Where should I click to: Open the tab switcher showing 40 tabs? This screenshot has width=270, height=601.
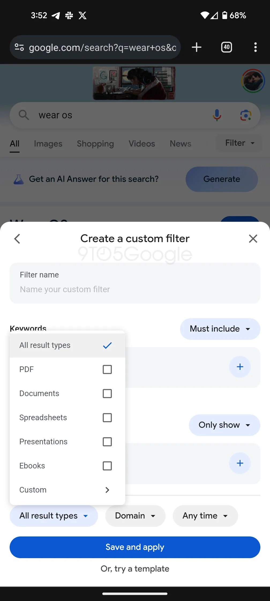[227, 47]
